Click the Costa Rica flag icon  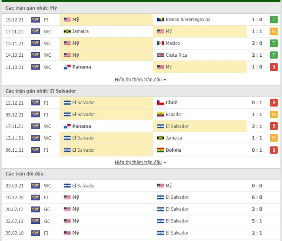[x=160, y=55]
